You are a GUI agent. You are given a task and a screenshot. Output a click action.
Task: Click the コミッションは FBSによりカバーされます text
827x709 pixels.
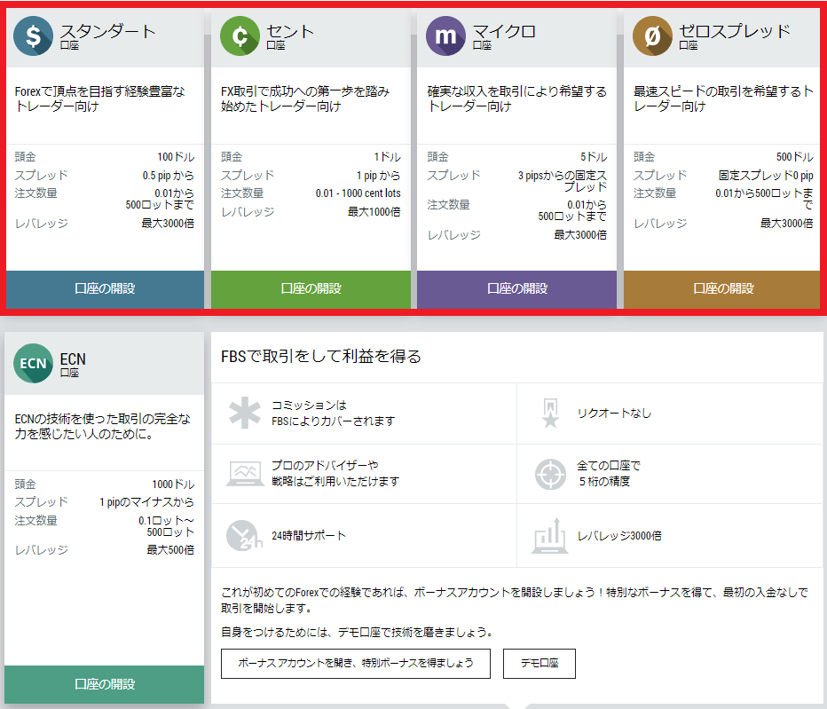(333, 413)
